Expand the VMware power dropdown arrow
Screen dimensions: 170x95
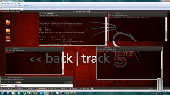pyautogui.click(x=3, y=6)
